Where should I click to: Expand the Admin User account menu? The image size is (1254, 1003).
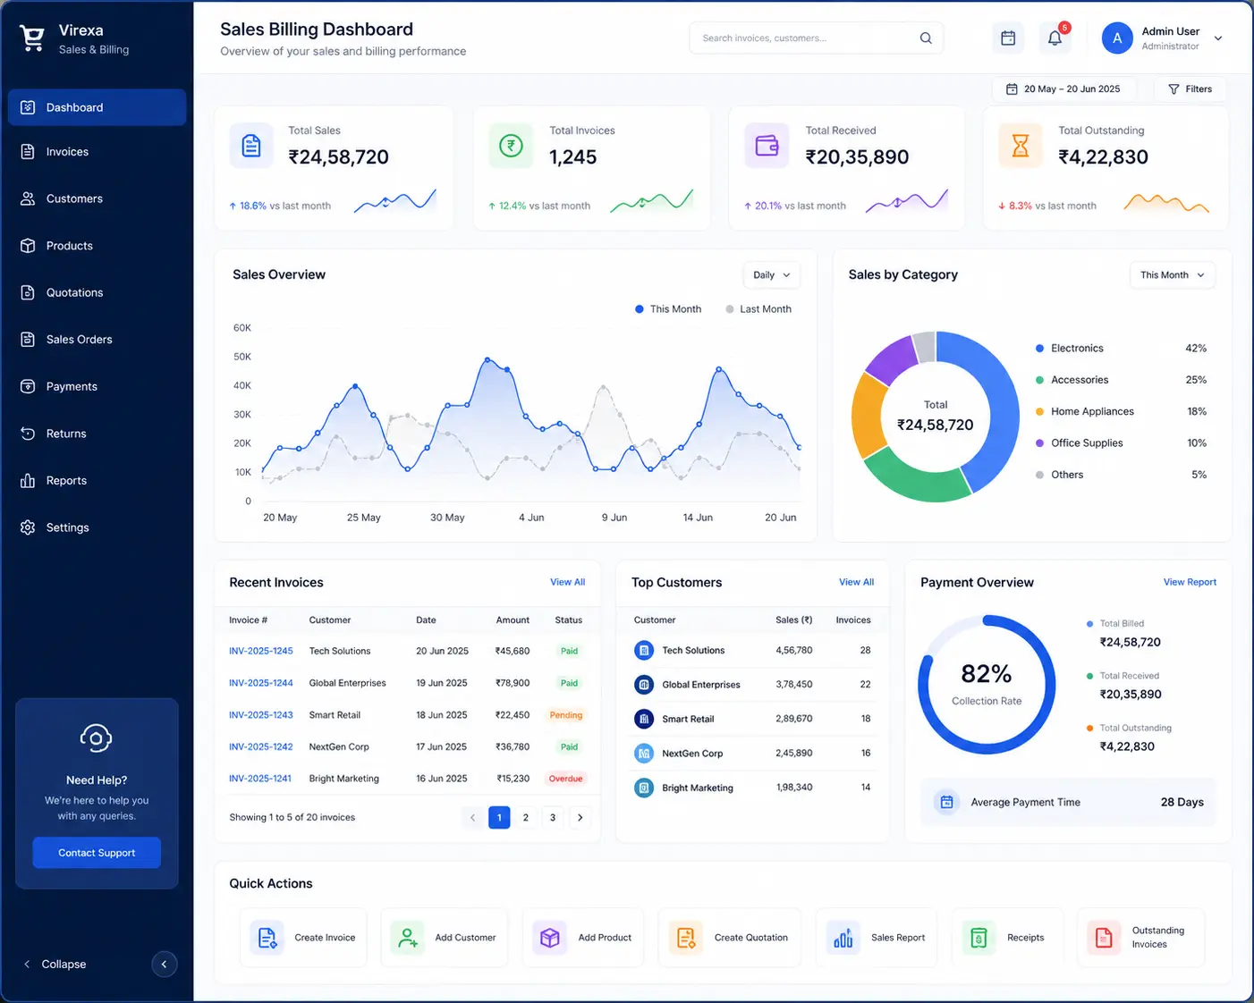point(1218,38)
